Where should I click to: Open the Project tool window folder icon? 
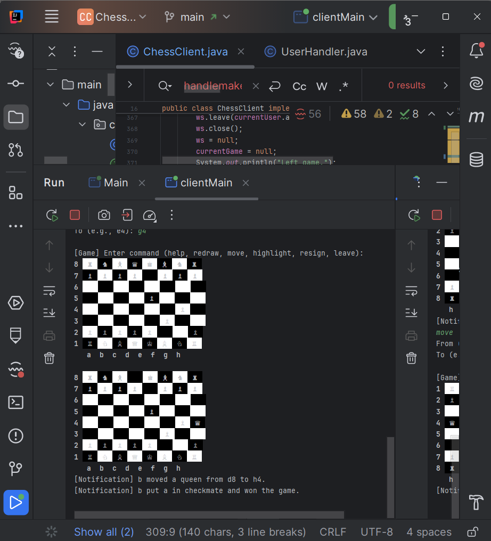click(16, 117)
